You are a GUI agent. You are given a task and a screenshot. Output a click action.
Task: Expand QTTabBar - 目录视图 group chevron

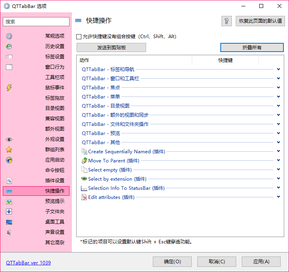point(279,106)
